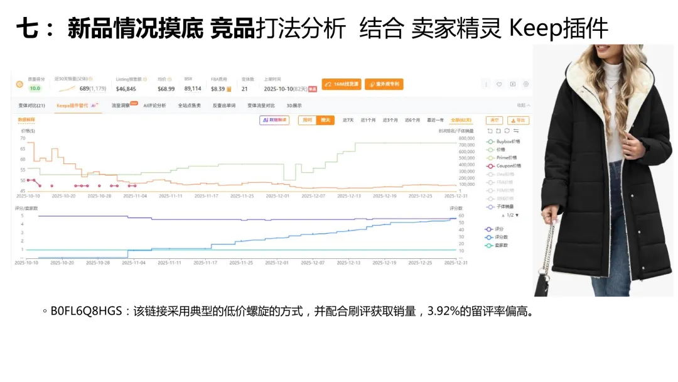Click the 均价 value $68.99

(166, 89)
